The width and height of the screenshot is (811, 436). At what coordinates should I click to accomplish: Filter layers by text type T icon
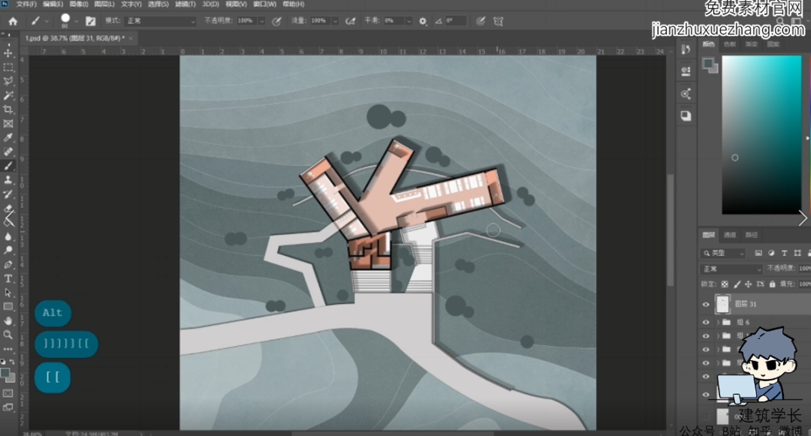784,253
